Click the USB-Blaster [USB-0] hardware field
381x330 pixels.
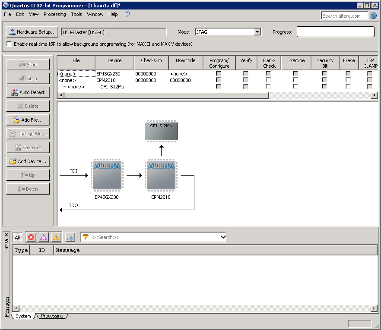114,32
